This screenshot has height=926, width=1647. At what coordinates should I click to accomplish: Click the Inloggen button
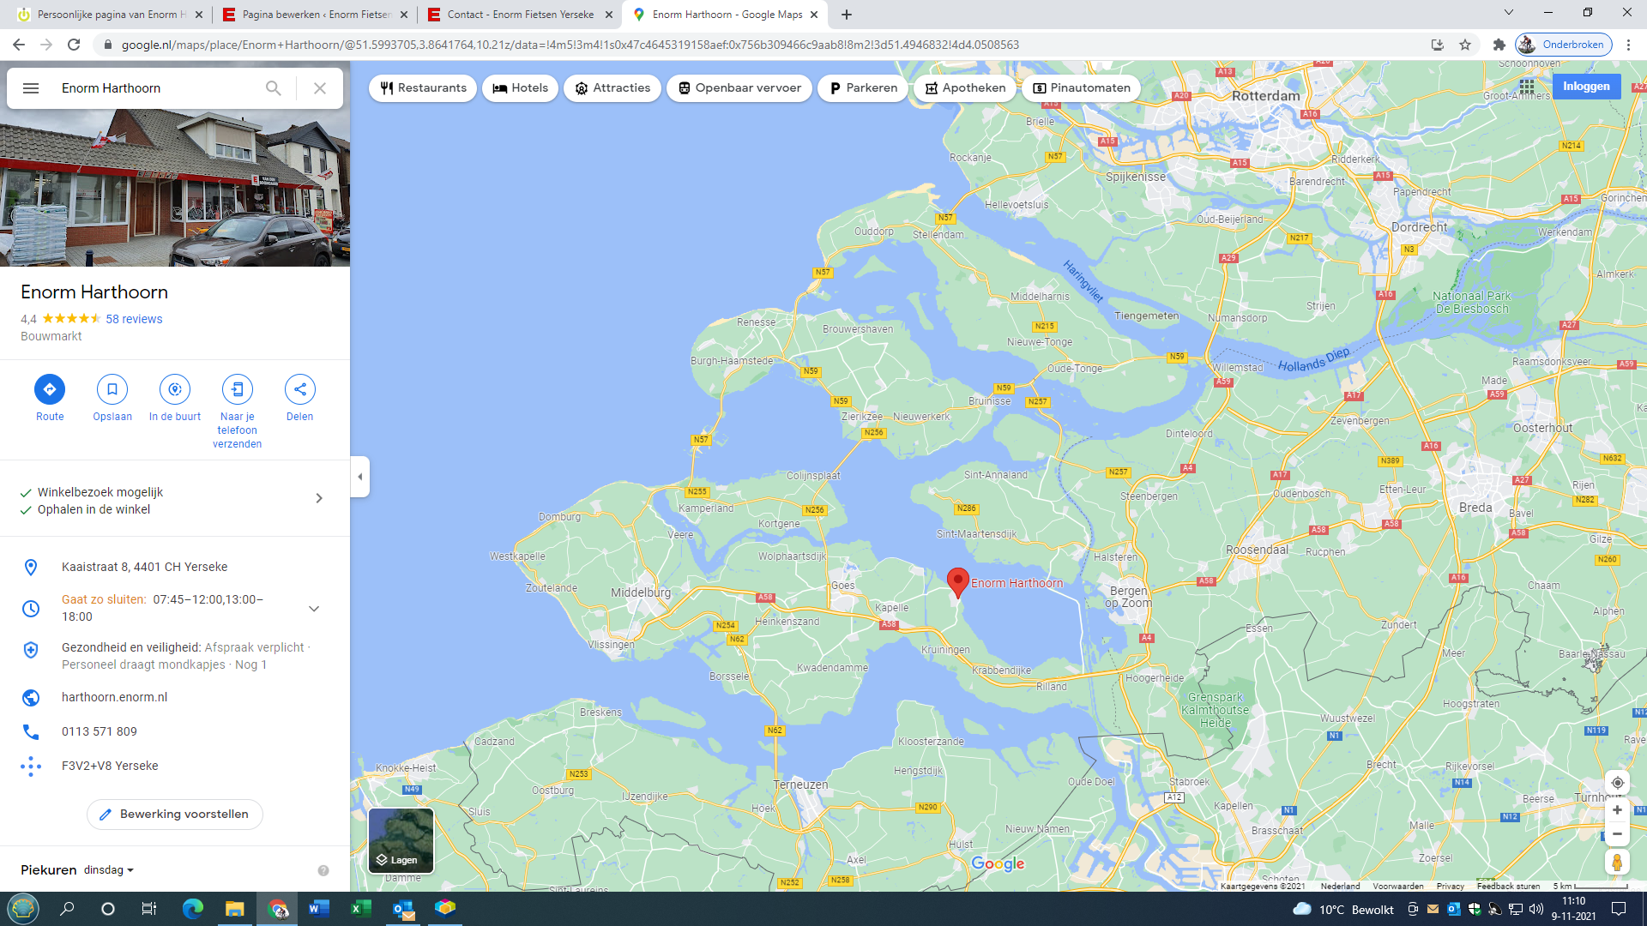[x=1586, y=86]
